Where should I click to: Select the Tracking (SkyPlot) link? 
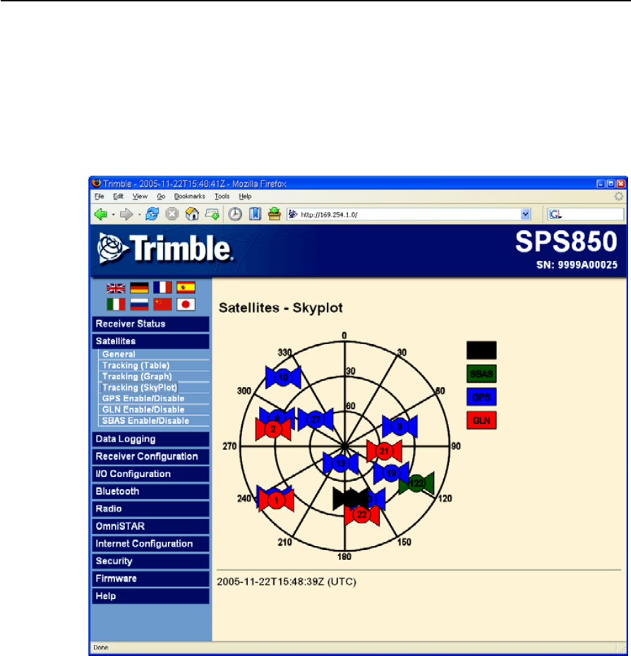click(x=140, y=387)
